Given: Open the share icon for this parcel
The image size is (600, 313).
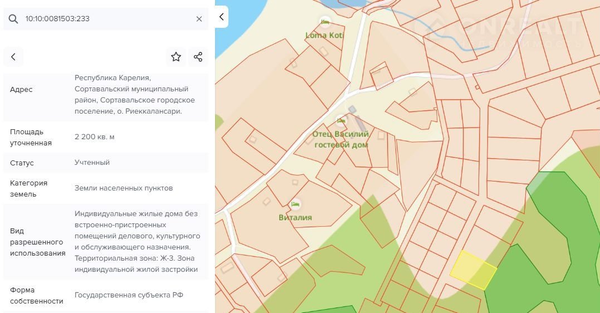Looking at the screenshot, I should point(198,57).
